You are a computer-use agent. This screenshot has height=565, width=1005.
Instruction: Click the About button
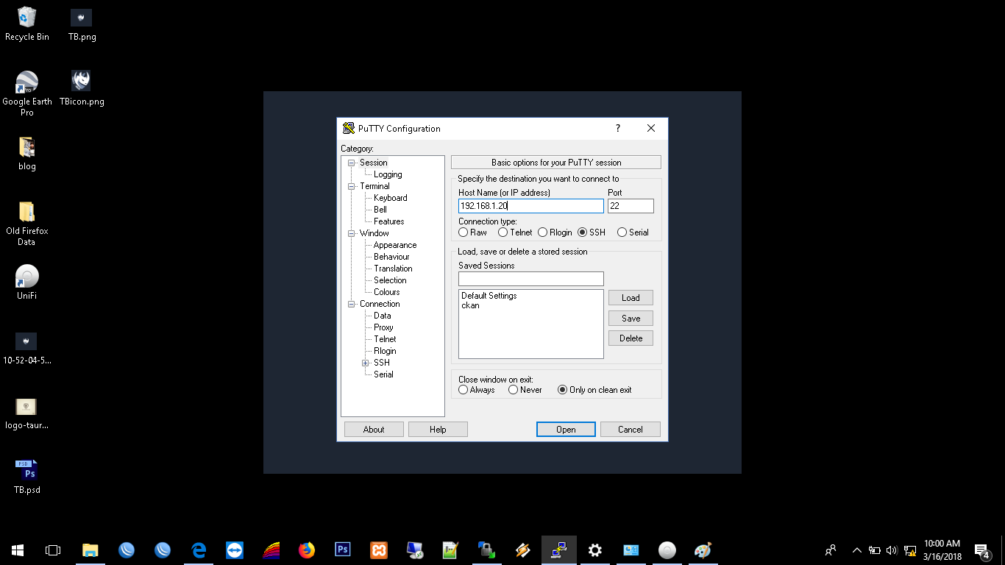[x=374, y=430]
